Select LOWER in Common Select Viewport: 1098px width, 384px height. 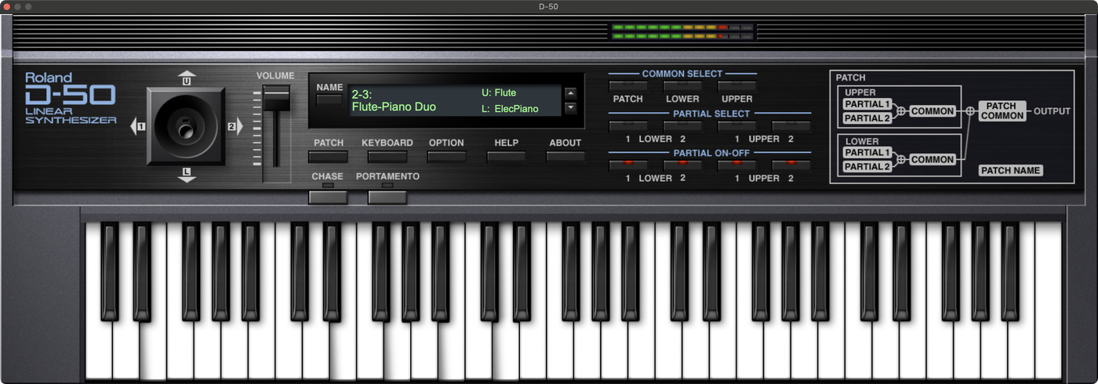(x=682, y=85)
